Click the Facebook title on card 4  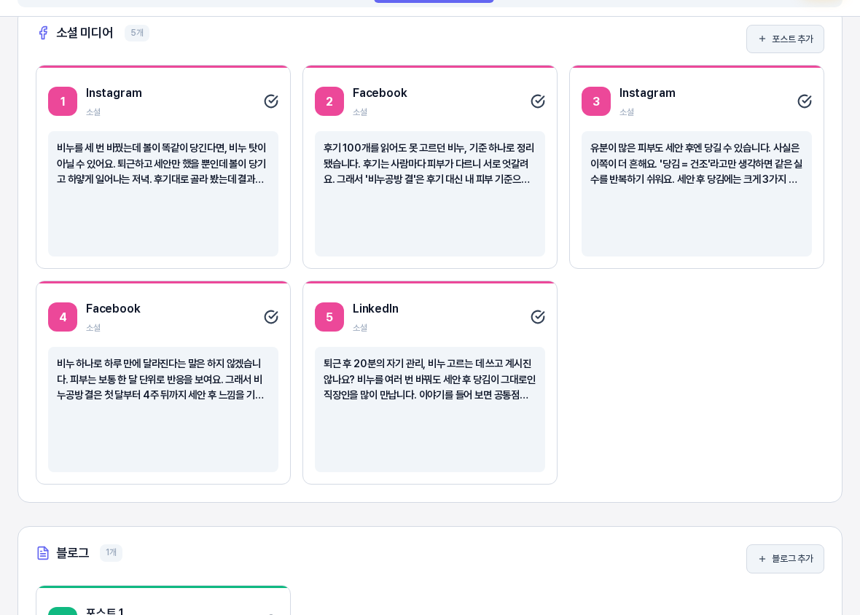coord(113,309)
